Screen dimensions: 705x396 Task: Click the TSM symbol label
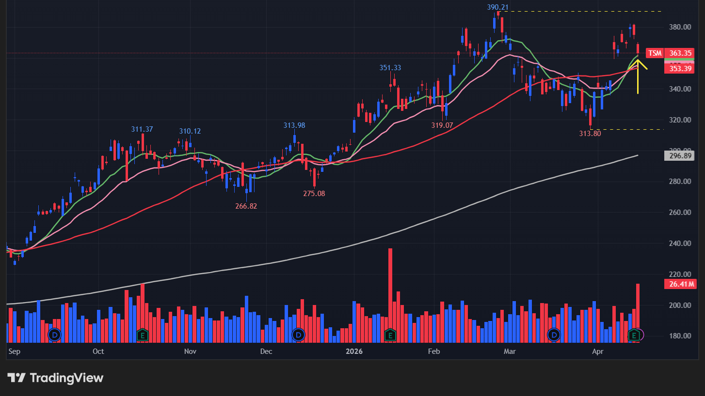[655, 53]
